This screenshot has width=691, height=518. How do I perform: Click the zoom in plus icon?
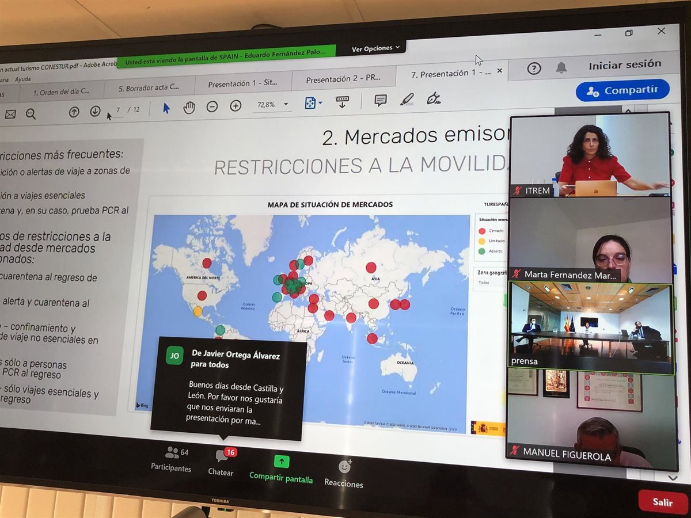[x=236, y=106]
